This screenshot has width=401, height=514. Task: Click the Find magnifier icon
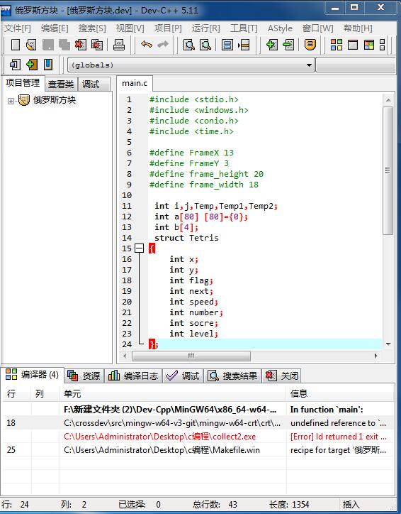pyautogui.click(x=189, y=45)
